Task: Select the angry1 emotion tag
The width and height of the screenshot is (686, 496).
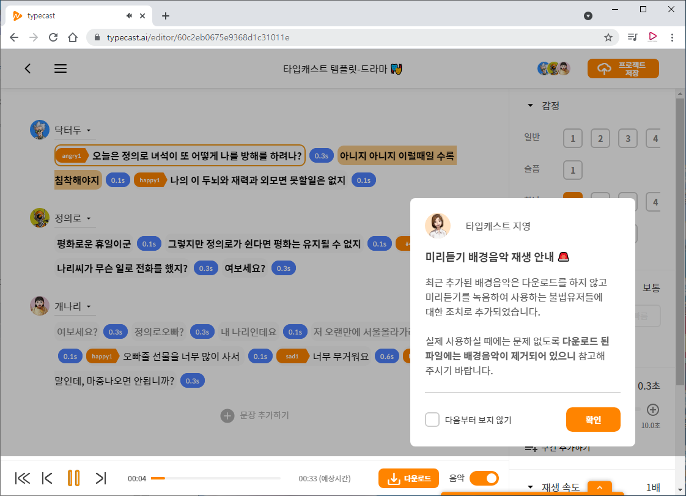Action: [x=73, y=156]
